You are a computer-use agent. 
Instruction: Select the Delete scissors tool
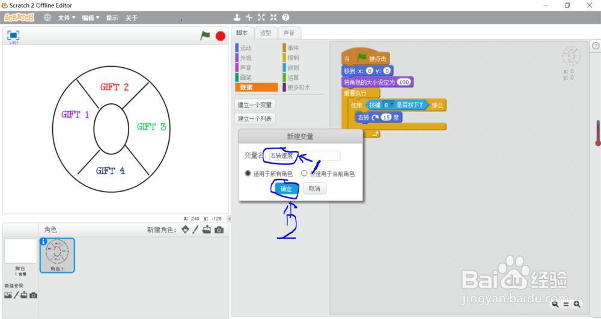pyautogui.click(x=249, y=17)
